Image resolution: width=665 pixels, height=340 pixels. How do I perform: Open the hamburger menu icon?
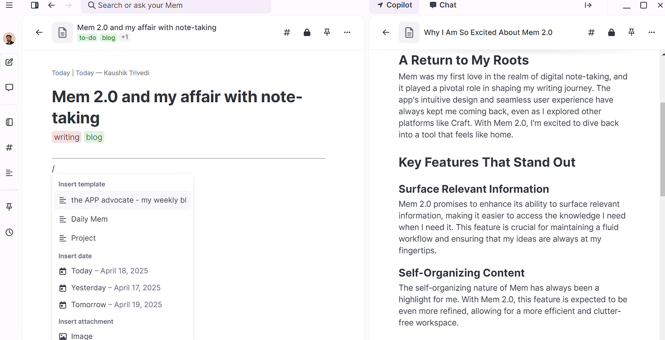coord(9,5)
